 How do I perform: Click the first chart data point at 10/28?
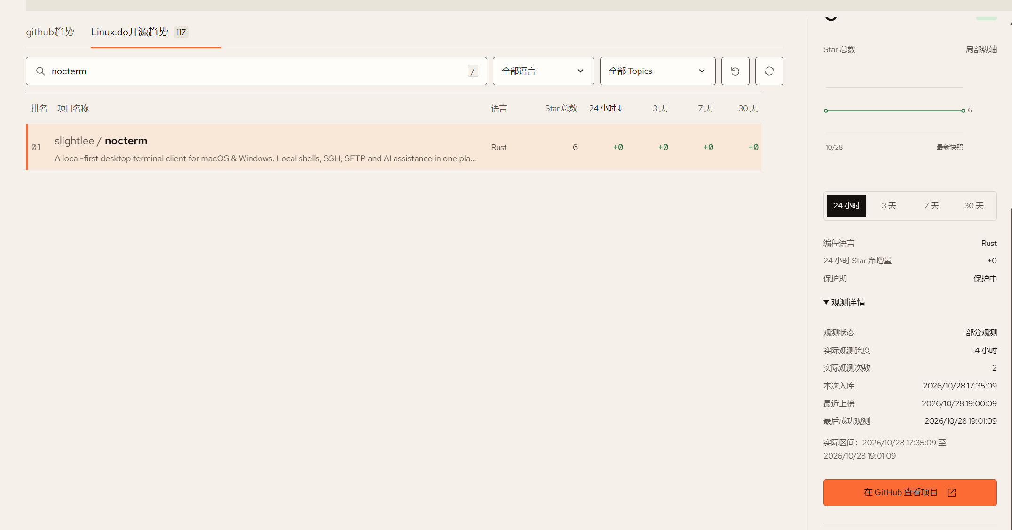[x=826, y=111]
